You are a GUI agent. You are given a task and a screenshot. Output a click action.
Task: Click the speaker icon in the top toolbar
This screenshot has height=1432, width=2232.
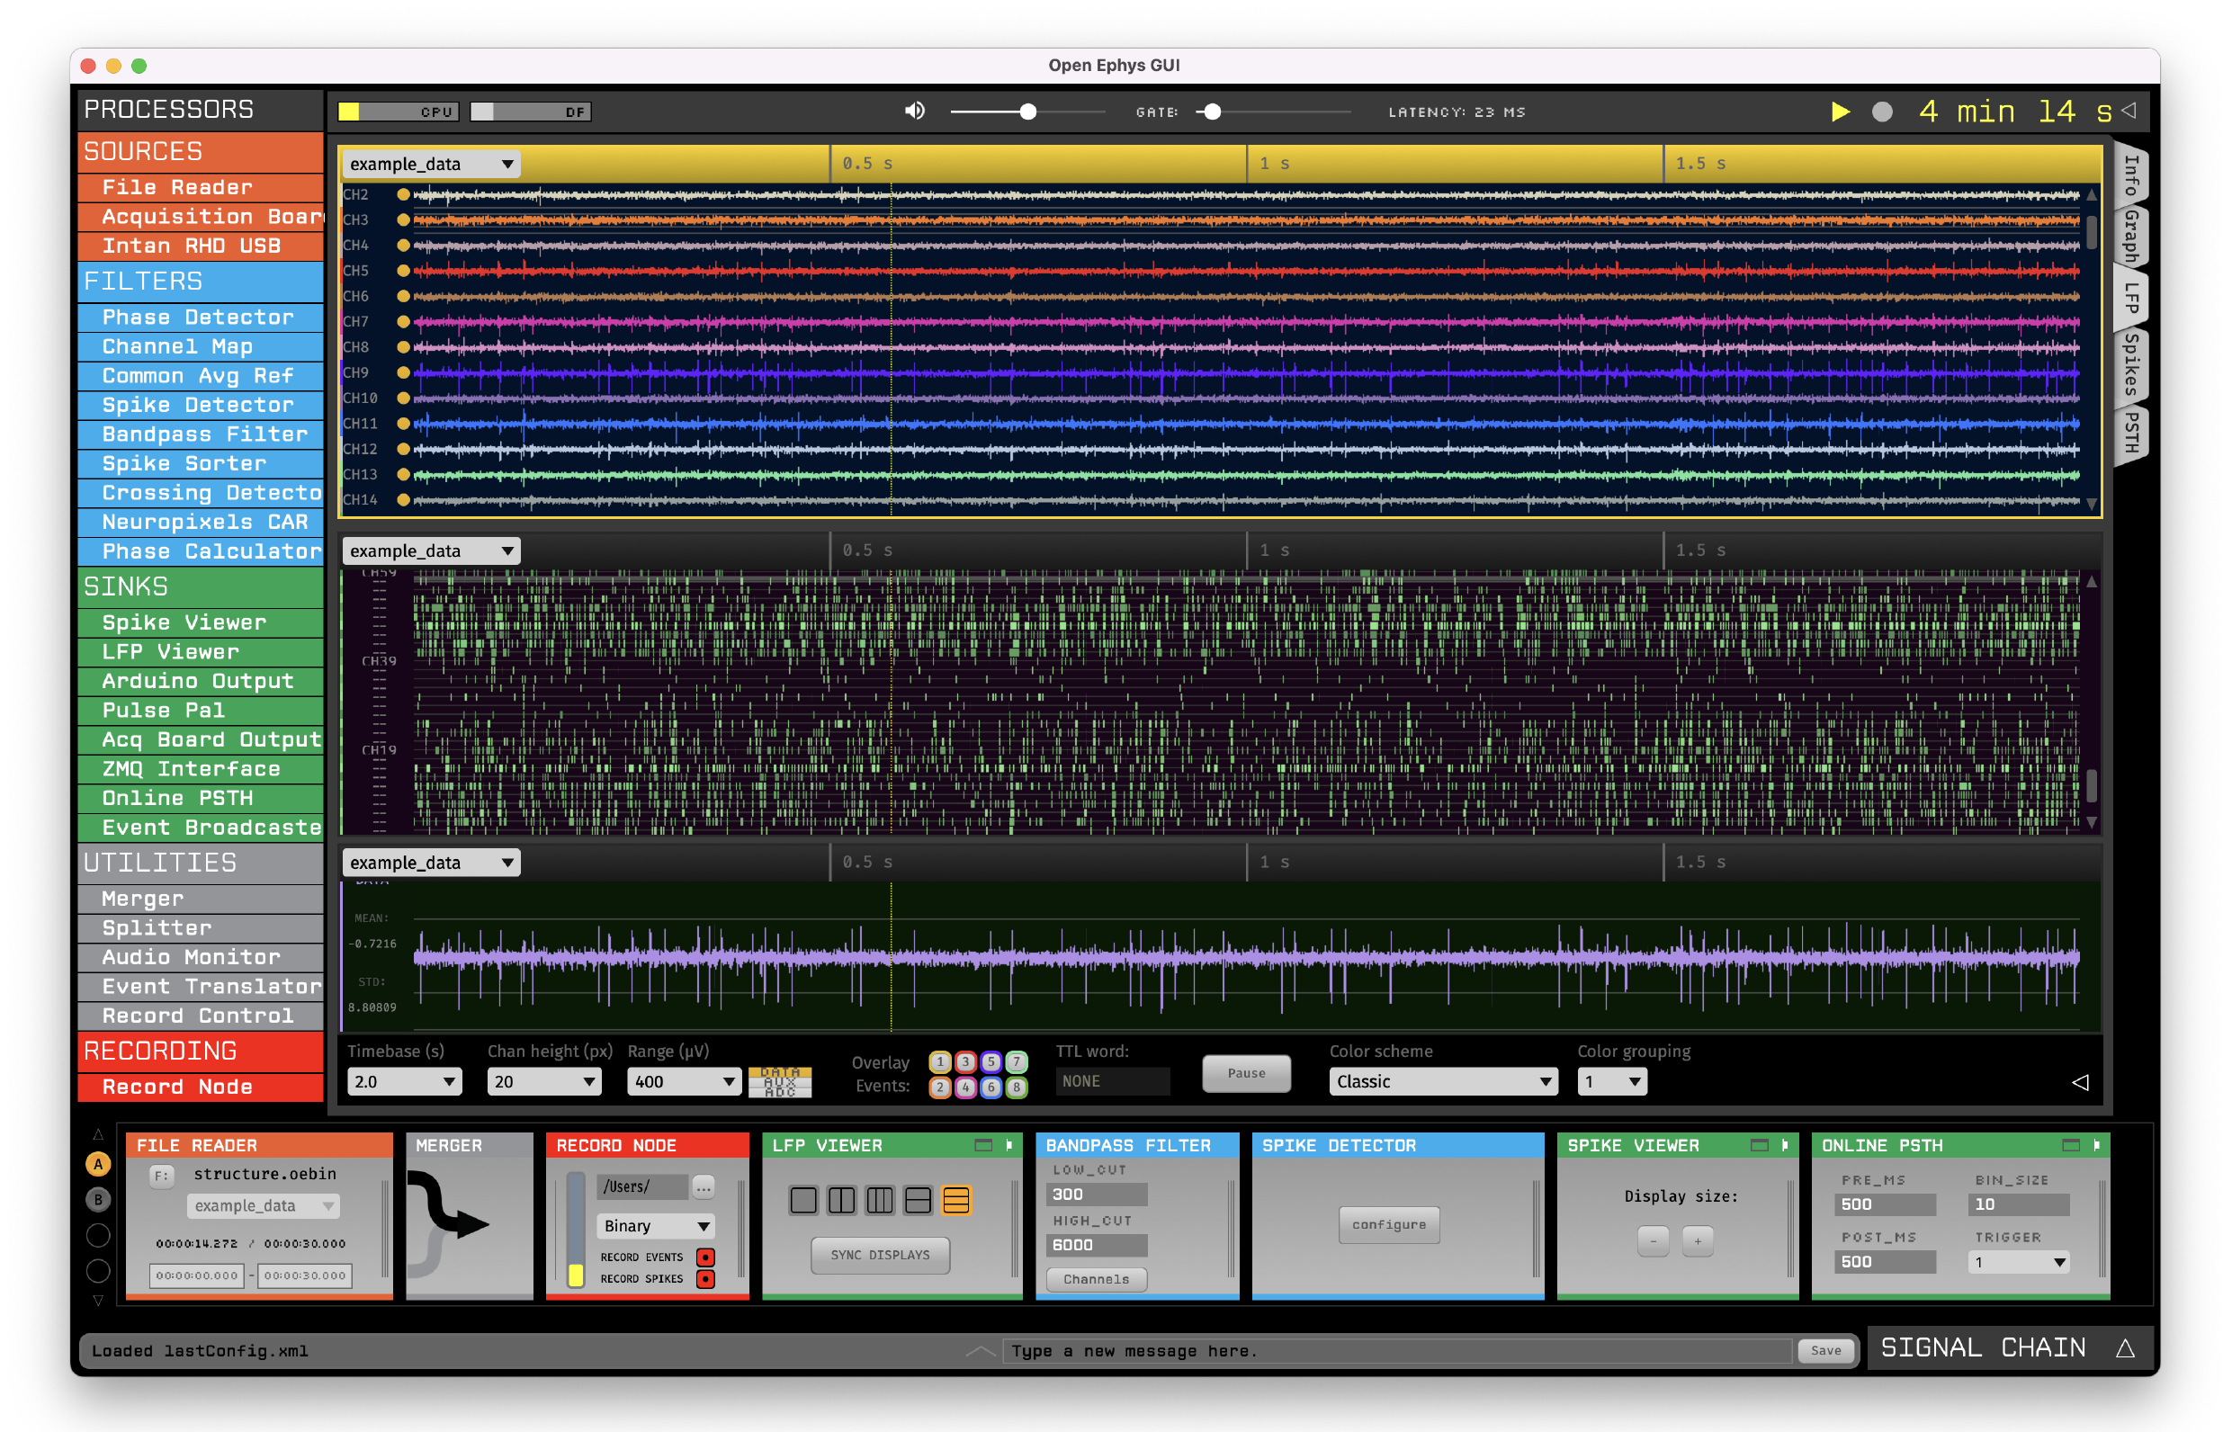[915, 111]
